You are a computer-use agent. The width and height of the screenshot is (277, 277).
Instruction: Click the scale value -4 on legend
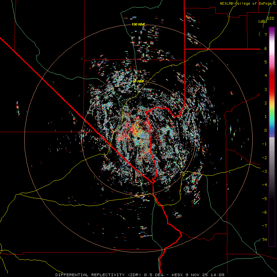point(264,185)
